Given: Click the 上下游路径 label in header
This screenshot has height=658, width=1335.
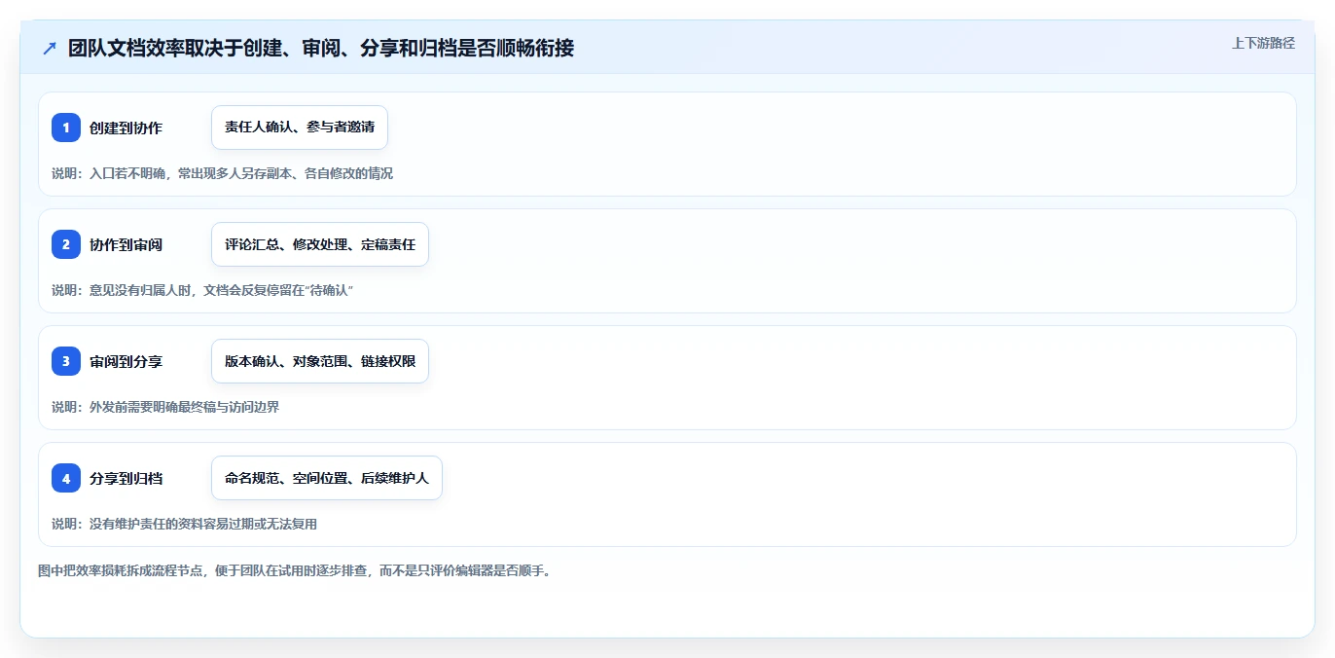Looking at the screenshot, I should click(1263, 43).
